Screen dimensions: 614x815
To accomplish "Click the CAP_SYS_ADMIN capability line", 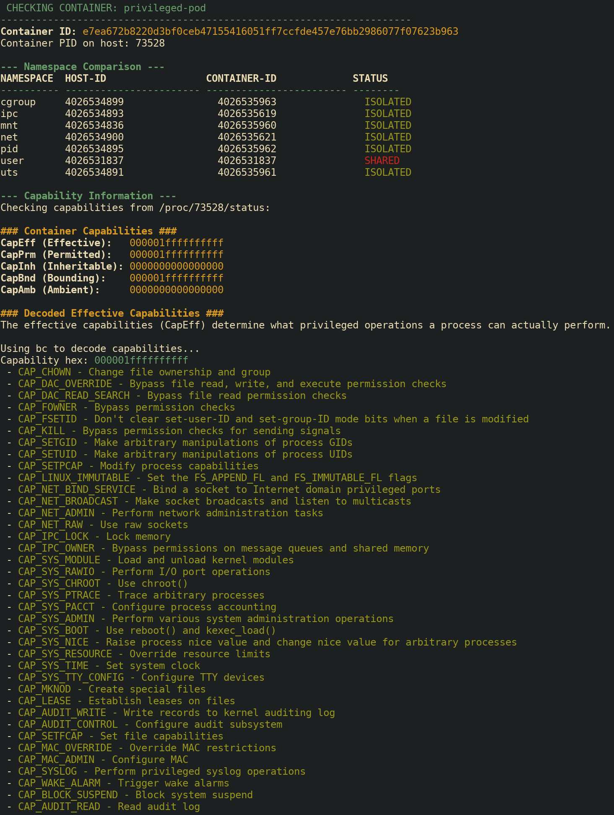I will [x=206, y=619].
